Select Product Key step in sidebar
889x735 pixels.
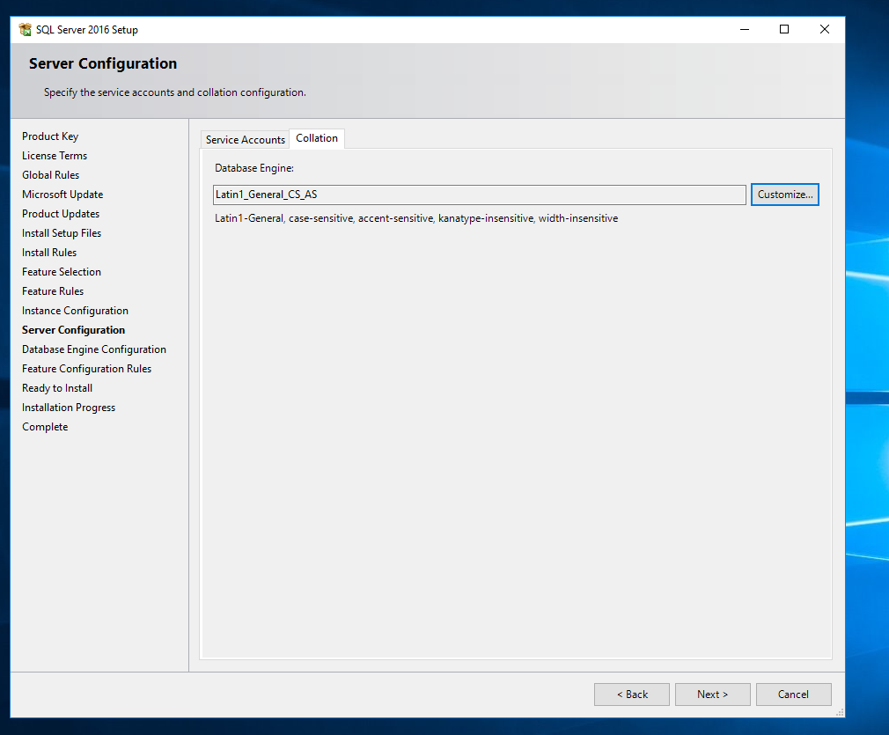[50, 136]
